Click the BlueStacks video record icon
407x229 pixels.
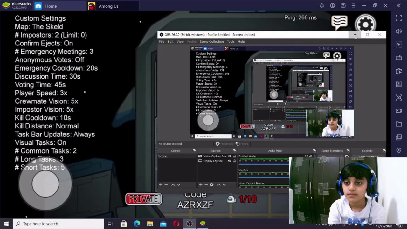(x=399, y=111)
